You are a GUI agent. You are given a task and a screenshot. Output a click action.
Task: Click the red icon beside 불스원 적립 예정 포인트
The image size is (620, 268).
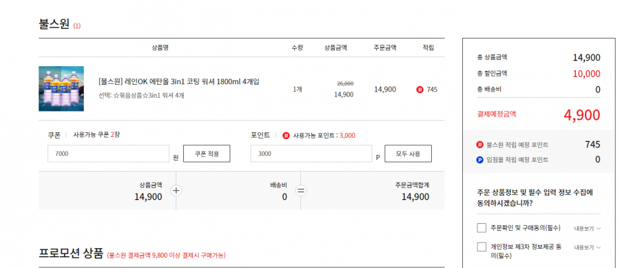point(480,145)
